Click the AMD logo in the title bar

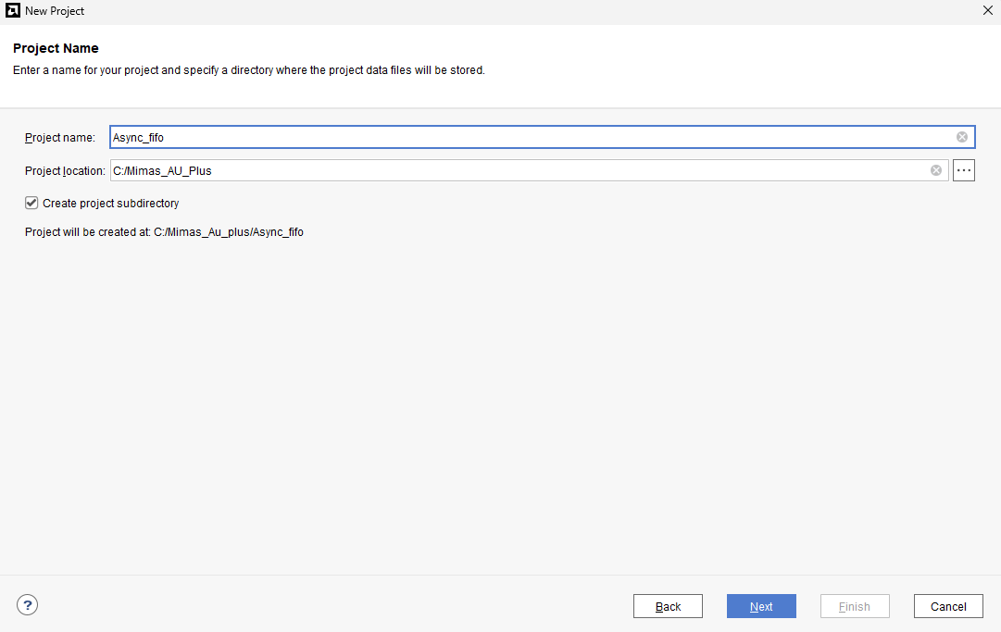(13, 11)
